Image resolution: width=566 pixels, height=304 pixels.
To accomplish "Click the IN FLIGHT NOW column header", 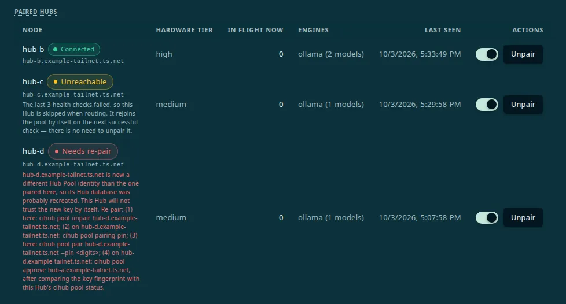I will 255,30.
